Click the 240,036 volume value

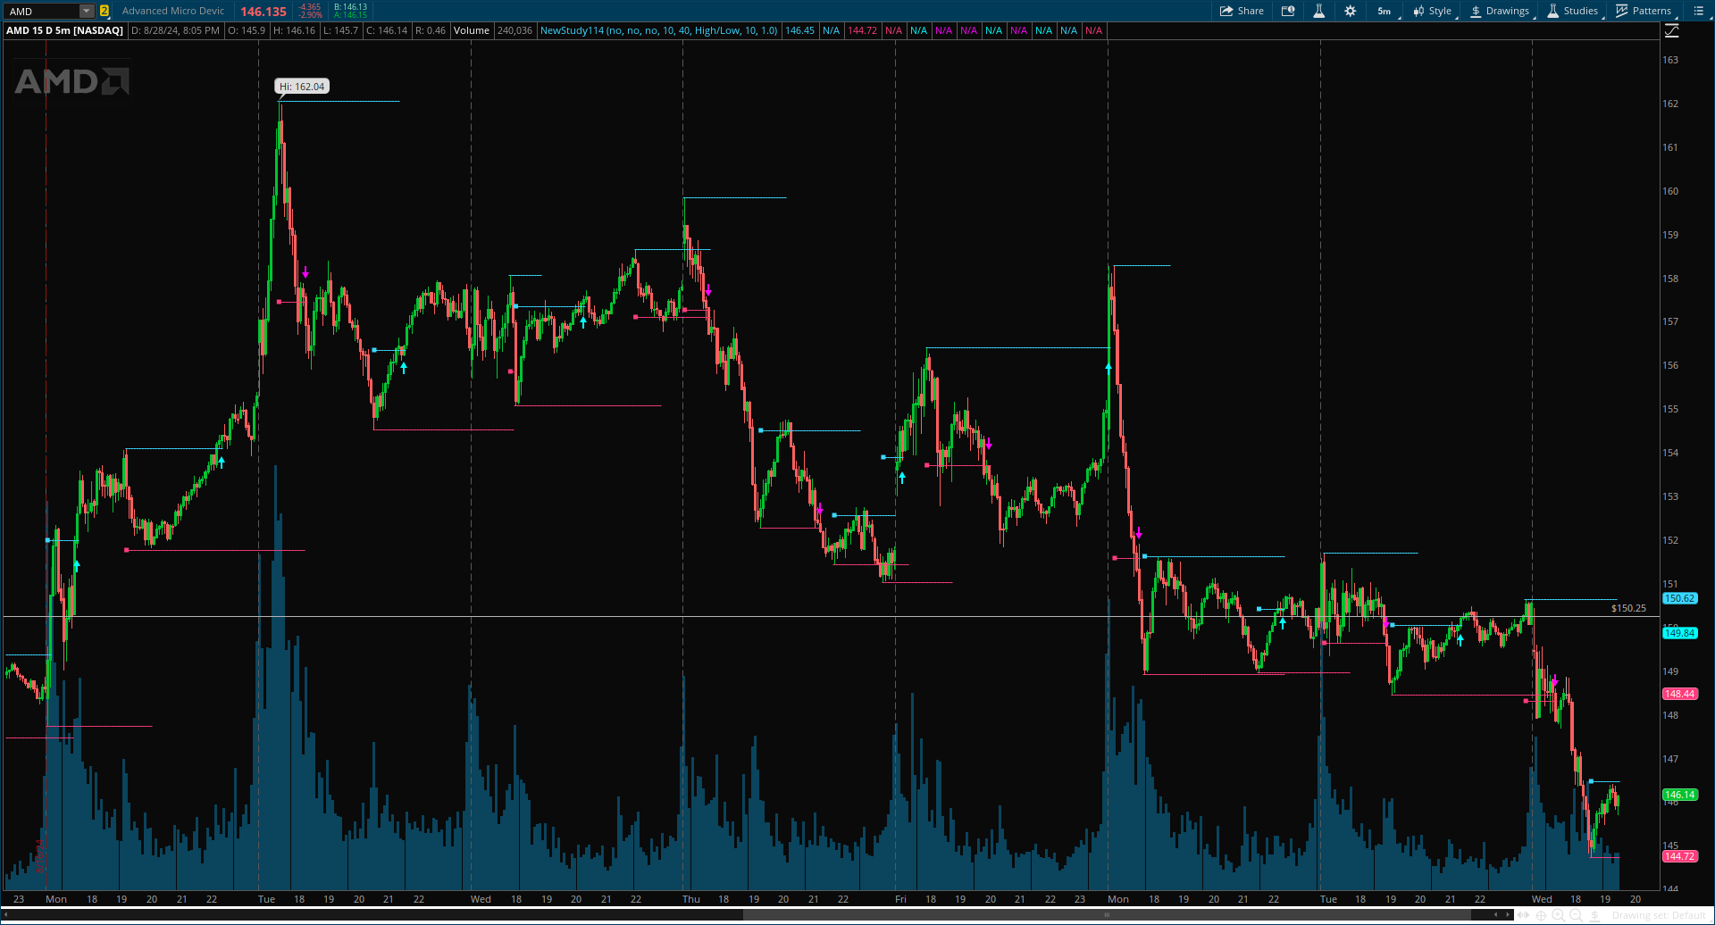[x=514, y=30]
